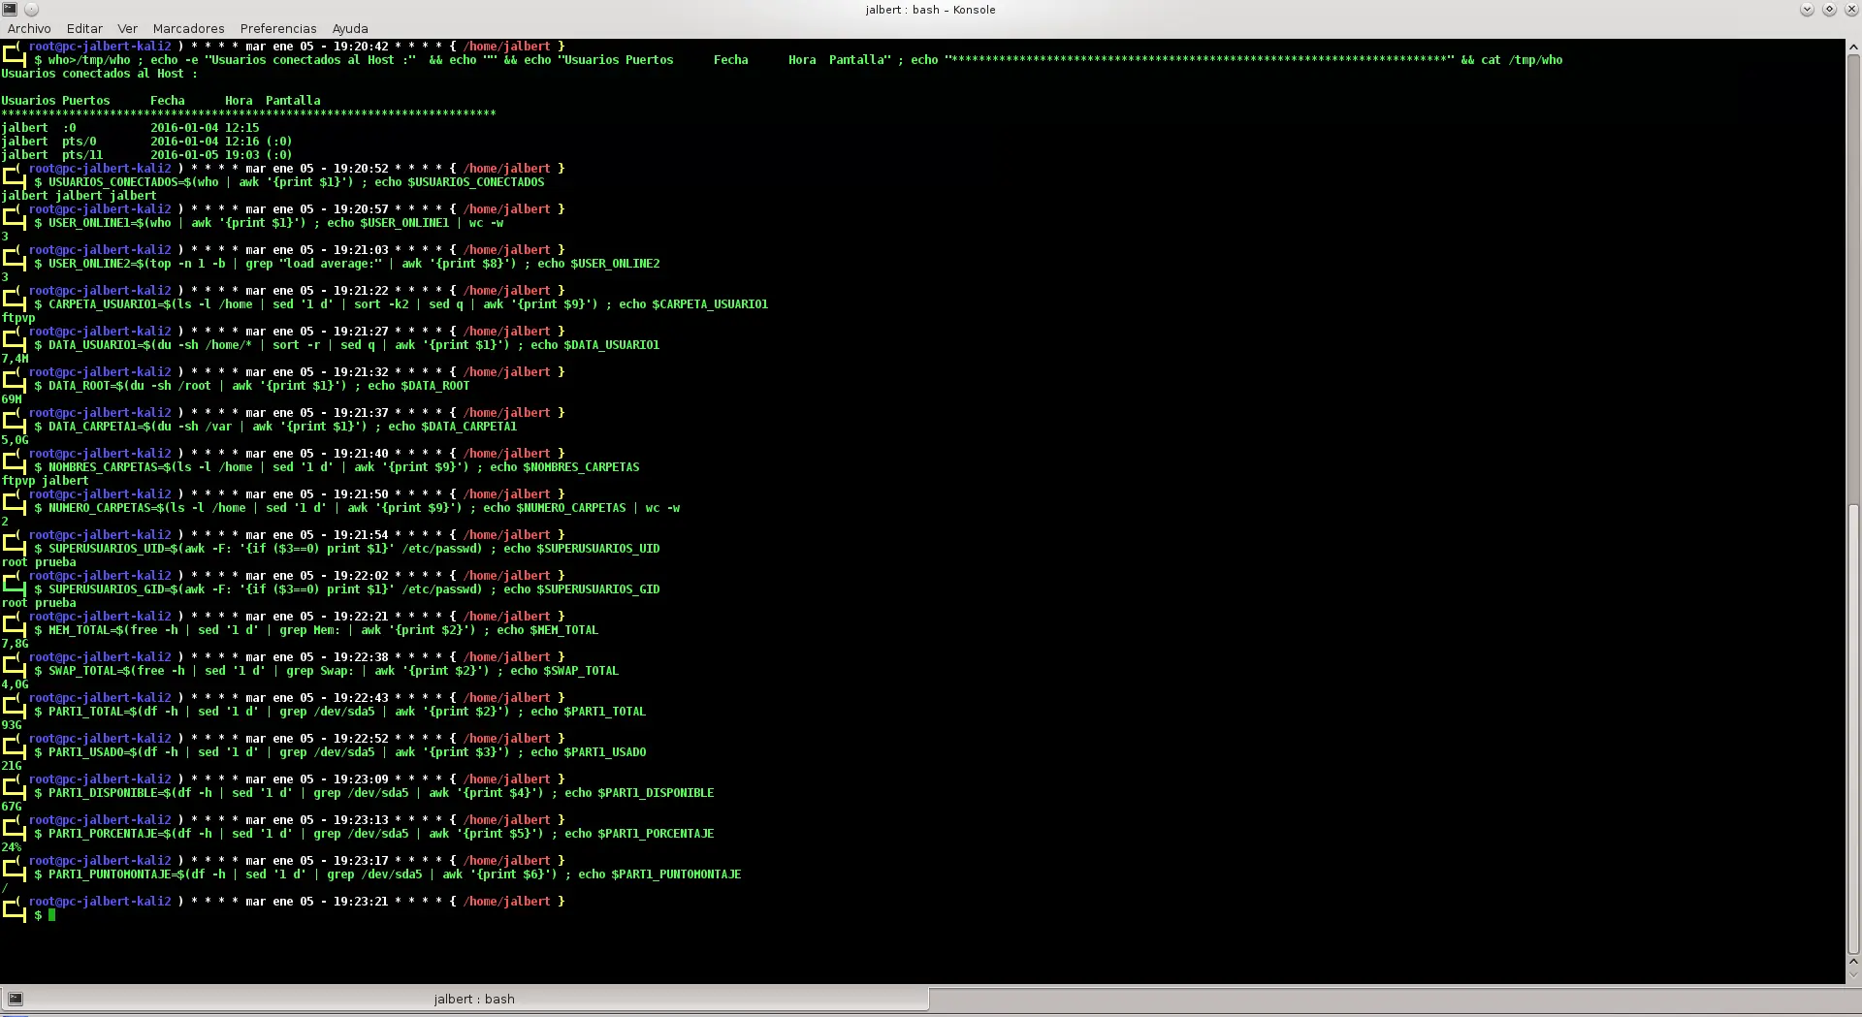1862x1017 pixels.
Task: Click the green cursor at the last prompt
Action: tap(51, 914)
